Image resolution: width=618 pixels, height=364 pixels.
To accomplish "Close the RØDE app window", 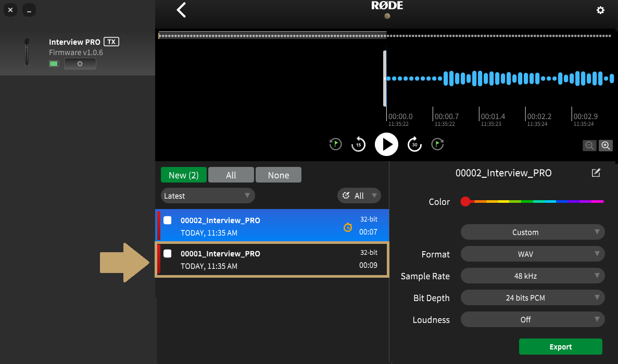I will tap(10, 10).
